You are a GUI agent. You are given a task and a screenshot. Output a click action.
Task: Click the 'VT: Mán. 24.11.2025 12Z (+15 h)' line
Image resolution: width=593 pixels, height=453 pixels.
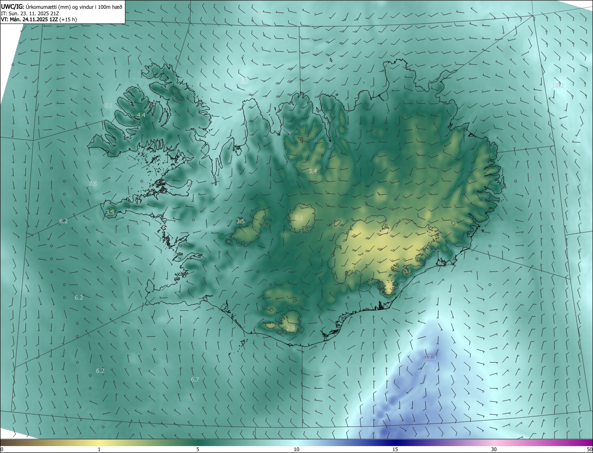[x=40, y=19]
